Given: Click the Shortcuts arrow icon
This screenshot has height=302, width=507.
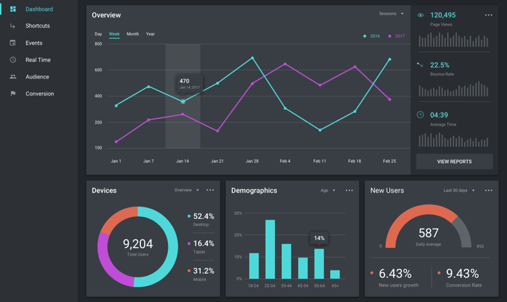Looking at the screenshot, I should pos(13,26).
